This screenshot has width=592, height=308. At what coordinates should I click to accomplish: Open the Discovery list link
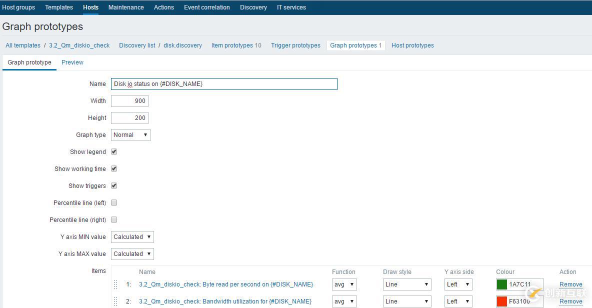click(137, 45)
